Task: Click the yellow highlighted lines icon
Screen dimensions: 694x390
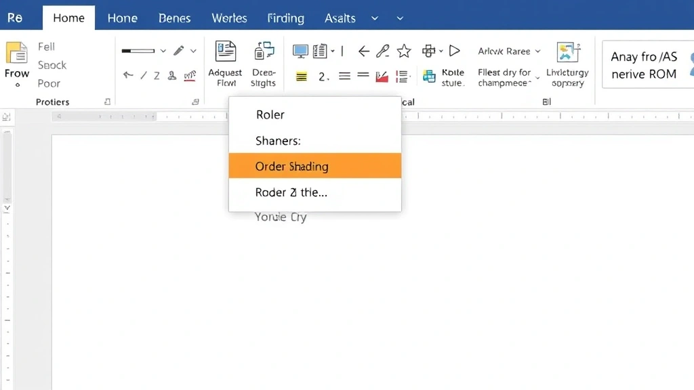Action: 302,77
